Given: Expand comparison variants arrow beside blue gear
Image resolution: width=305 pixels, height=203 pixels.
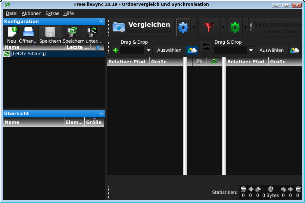Looking at the screenshot, I should (194, 27).
